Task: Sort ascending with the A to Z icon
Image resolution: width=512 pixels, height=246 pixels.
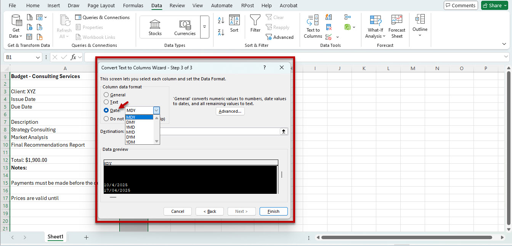Action: click(x=221, y=21)
